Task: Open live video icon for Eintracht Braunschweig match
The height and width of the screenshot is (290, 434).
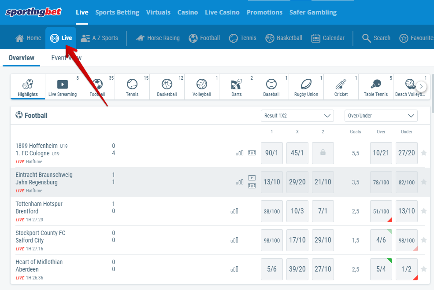Action: click(x=252, y=178)
